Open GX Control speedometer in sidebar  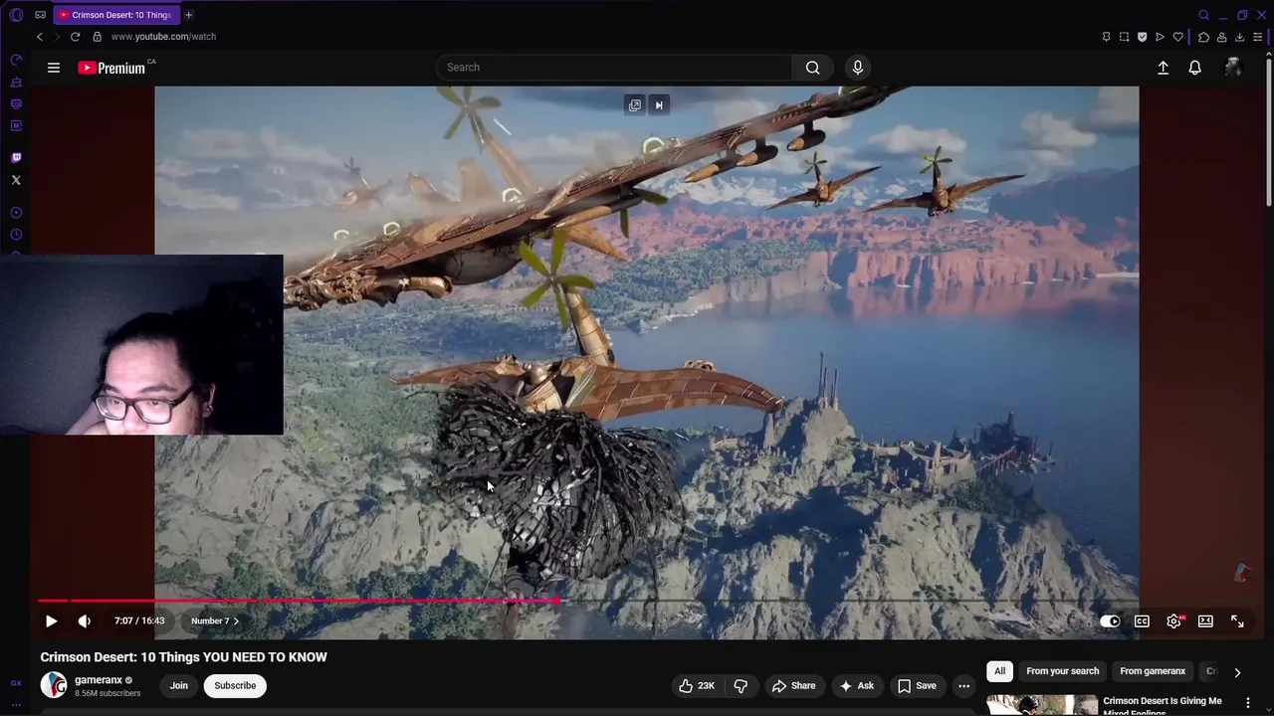pos(16,61)
